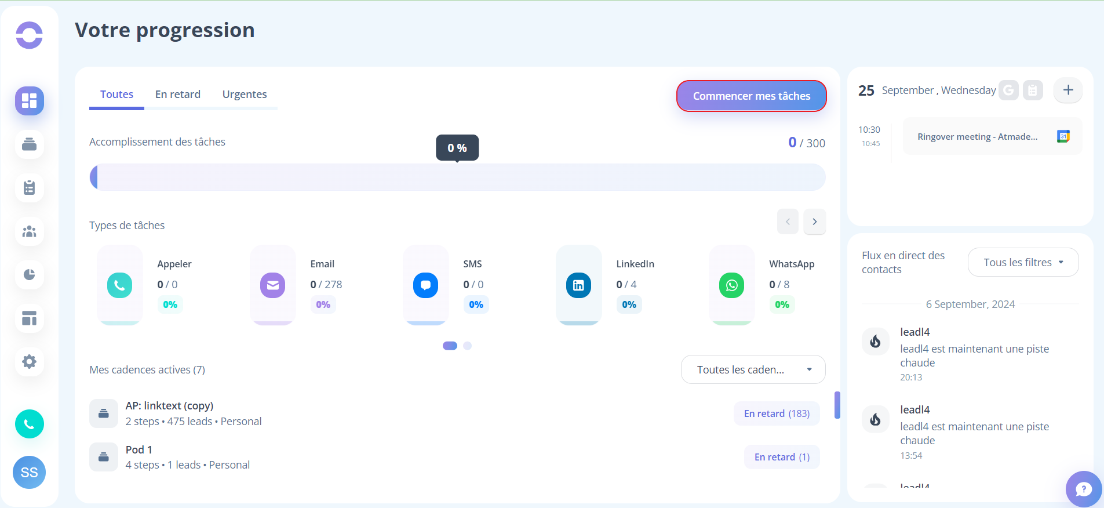Click the 0 / 300 tasks total
The width and height of the screenshot is (1104, 508).
pyautogui.click(x=807, y=143)
